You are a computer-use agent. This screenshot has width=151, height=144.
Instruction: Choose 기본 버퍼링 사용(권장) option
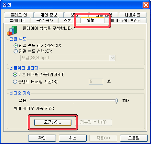15,74
